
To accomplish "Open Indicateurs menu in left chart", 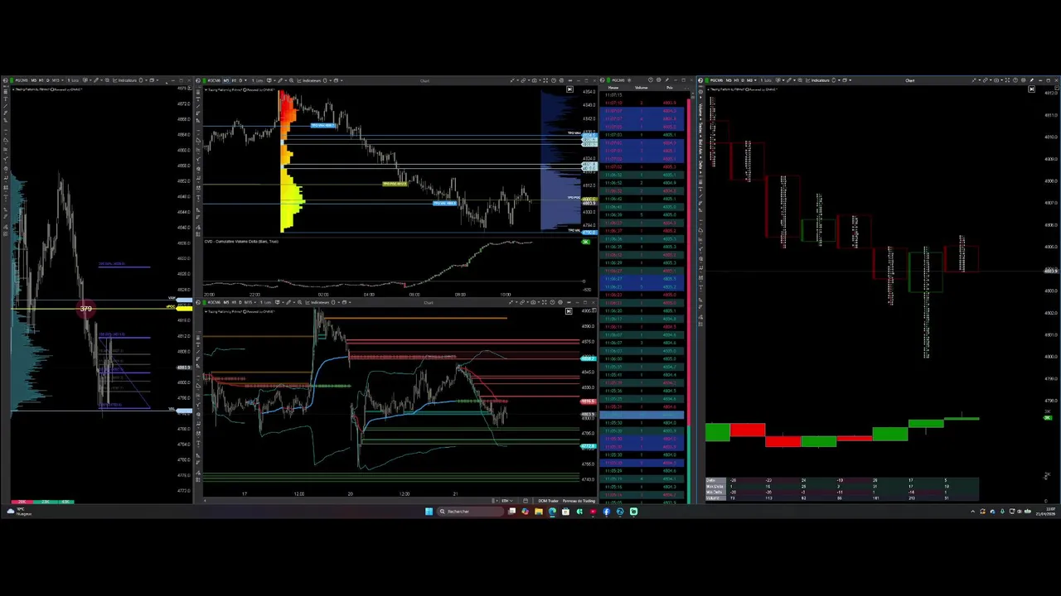I will (x=124, y=80).
